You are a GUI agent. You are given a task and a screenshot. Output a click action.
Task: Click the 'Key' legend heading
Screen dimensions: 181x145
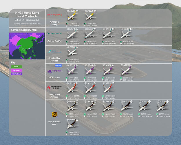(13, 63)
